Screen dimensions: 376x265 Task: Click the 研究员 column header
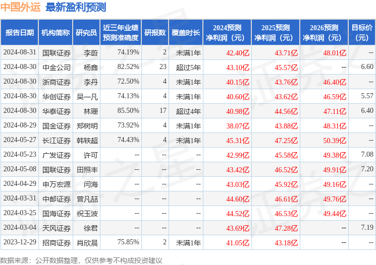[x=86, y=33]
